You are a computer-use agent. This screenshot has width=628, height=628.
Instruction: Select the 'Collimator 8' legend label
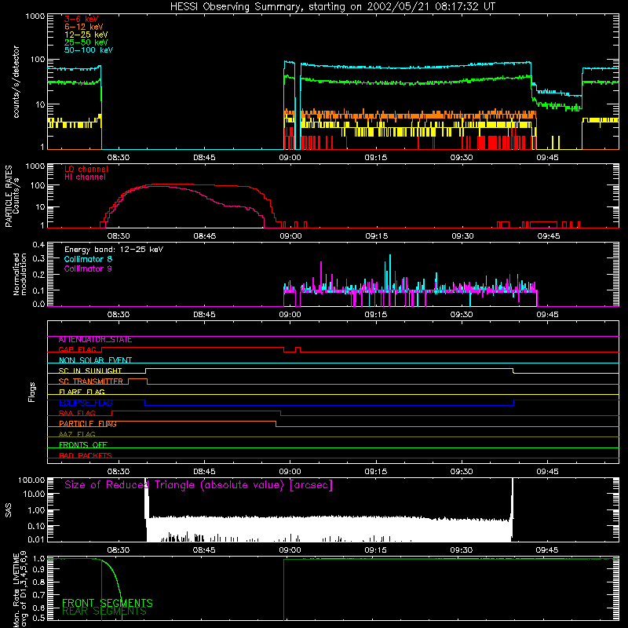[88, 259]
